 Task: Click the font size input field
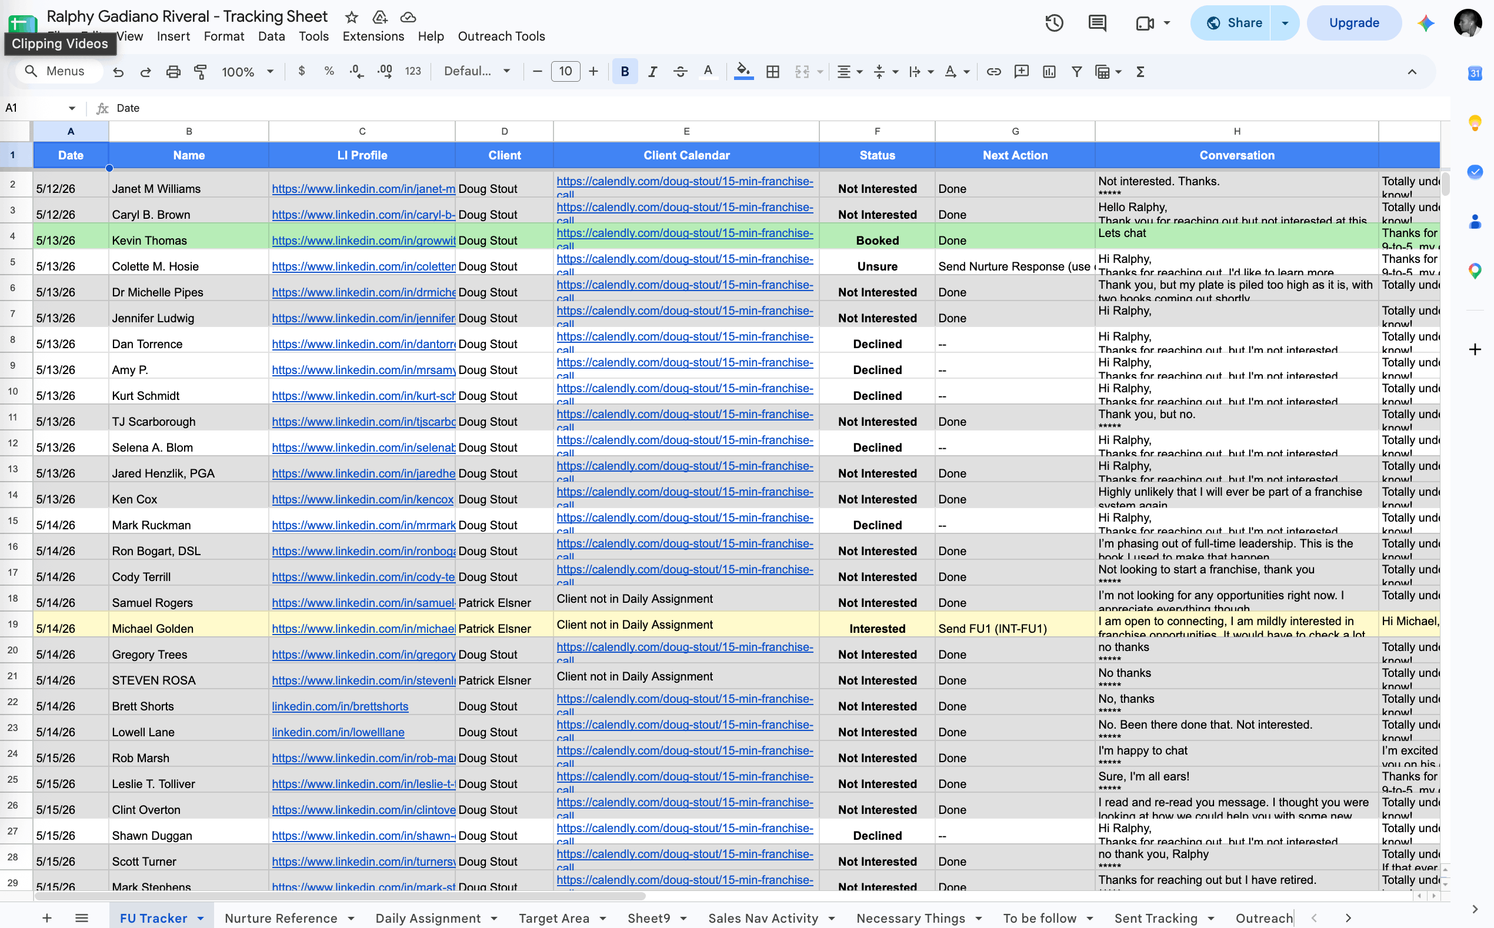pyautogui.click(x=565, y=71)
